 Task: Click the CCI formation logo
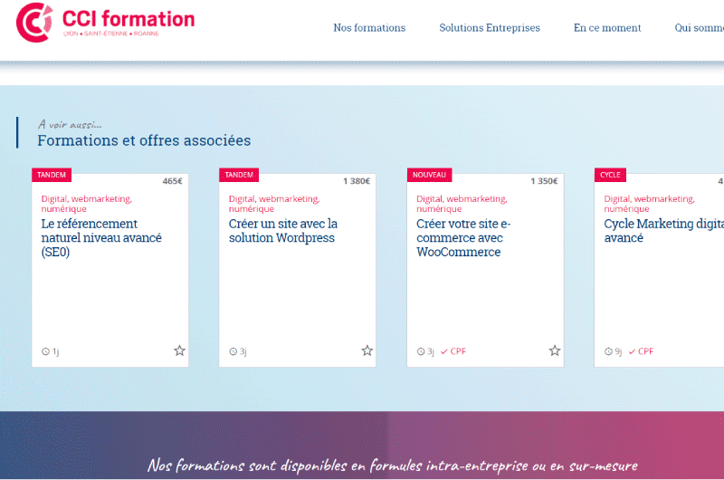click(x=105, y=22)
